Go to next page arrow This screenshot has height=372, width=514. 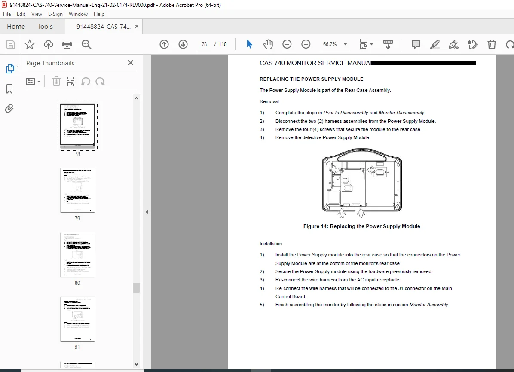pyautogui.click(x=183, y=44)
